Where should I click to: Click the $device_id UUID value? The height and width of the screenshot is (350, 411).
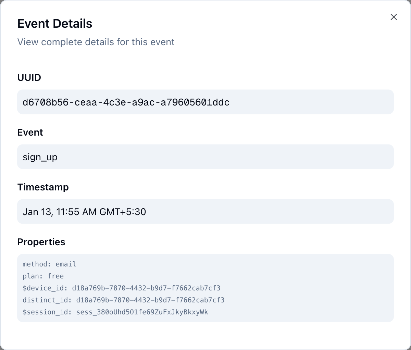point(146,288)
